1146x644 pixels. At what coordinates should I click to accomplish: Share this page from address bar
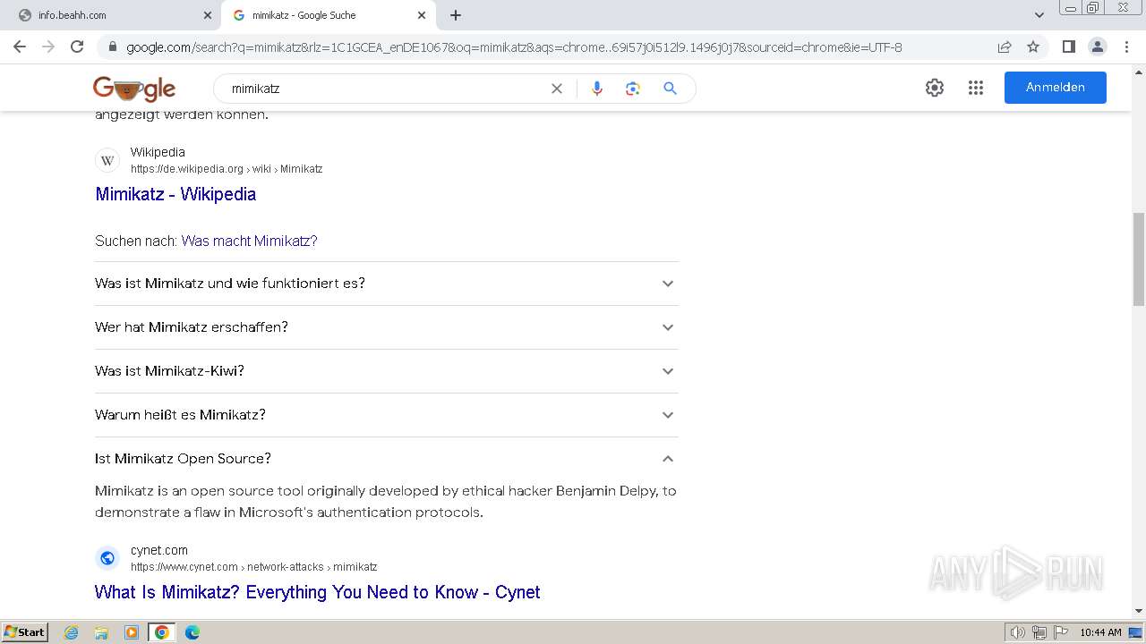1005,47
